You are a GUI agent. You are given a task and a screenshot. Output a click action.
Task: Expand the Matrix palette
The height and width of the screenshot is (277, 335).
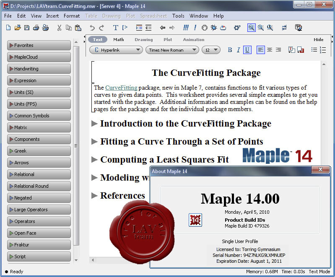[x=39, y=127]
